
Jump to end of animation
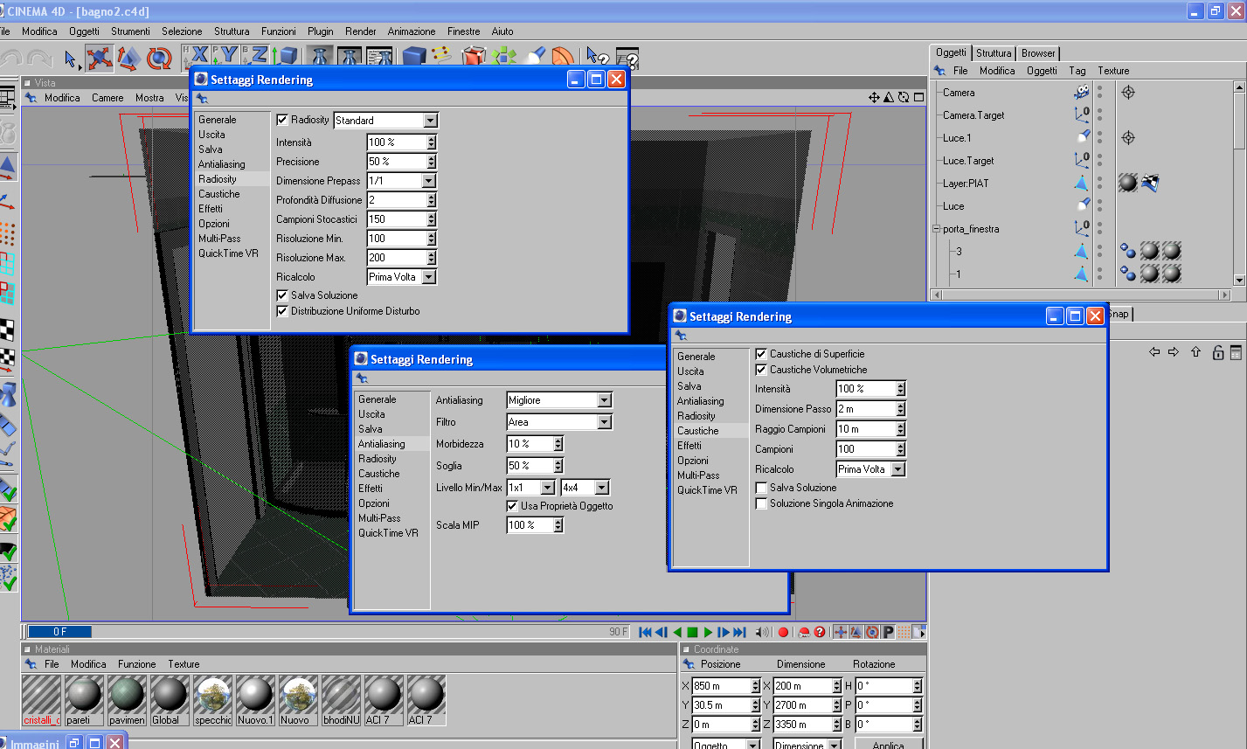pyautogui.click(x=739, y=632)
